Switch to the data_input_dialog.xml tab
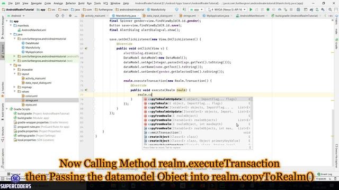 [x=159, y=16]
